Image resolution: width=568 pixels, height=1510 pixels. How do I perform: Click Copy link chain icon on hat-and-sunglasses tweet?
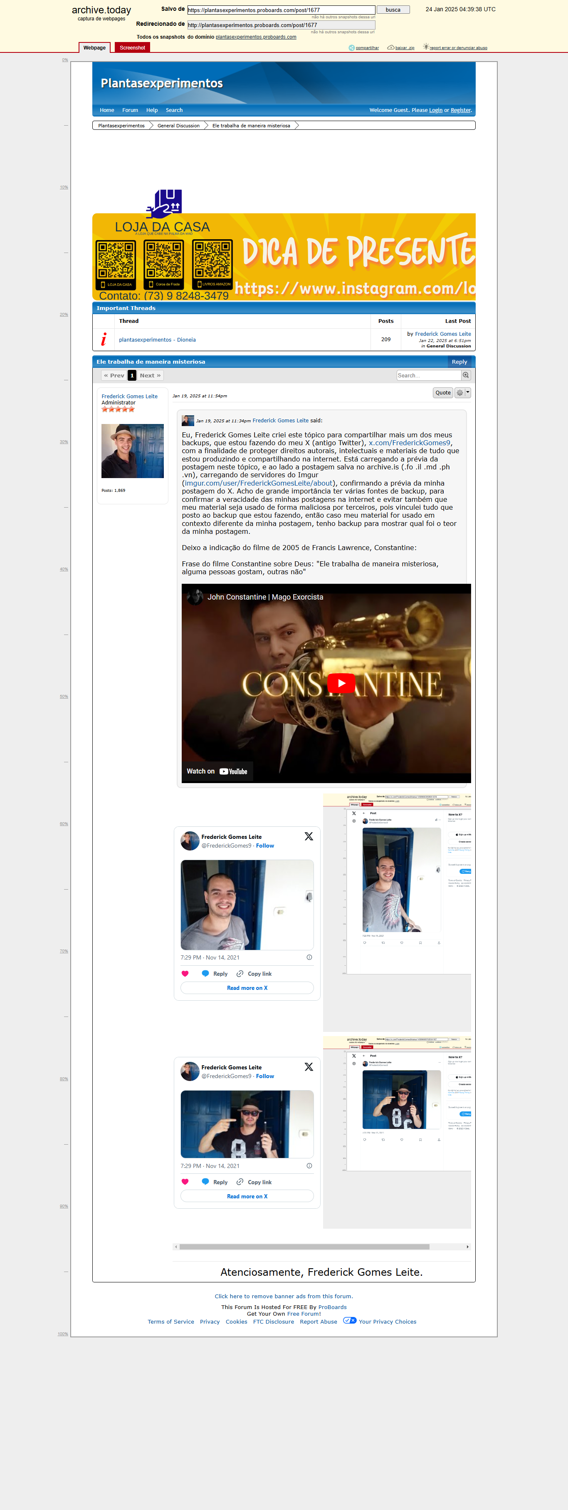(240, 1182)
